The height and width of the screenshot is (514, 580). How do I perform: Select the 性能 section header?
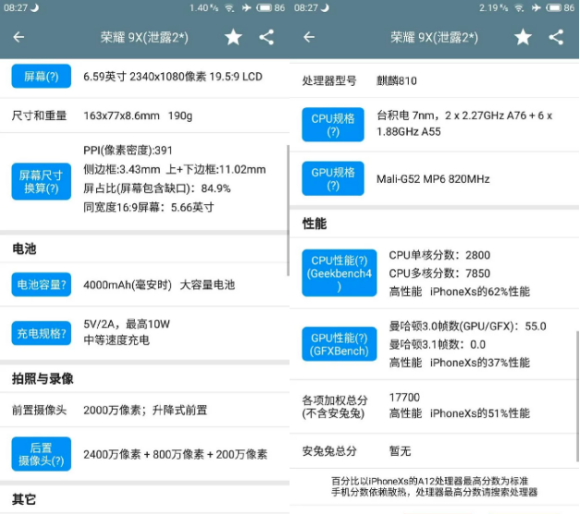315,224
